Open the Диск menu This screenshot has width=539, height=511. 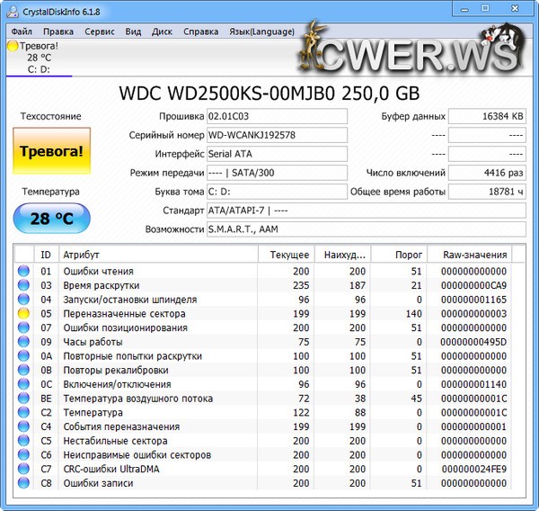[x=162, y=31]
